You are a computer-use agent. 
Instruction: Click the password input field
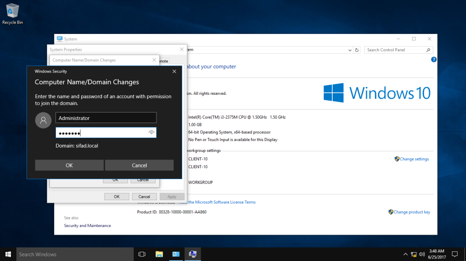[x=106, y=133]
